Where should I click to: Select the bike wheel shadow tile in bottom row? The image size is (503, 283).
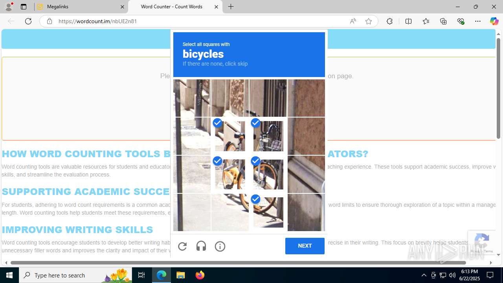point(230,212)
